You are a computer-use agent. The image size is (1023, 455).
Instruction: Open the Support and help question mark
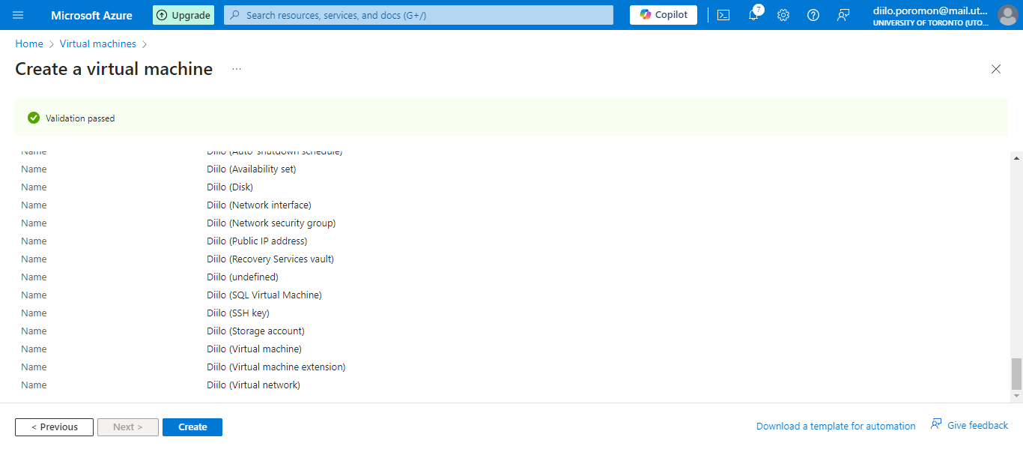(813, 15)
